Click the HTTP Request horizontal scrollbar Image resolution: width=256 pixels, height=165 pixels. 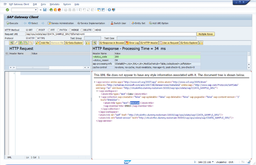click(32, 68)
